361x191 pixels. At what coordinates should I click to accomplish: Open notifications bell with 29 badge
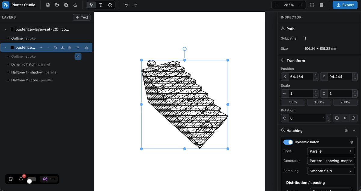pos(21,179)
